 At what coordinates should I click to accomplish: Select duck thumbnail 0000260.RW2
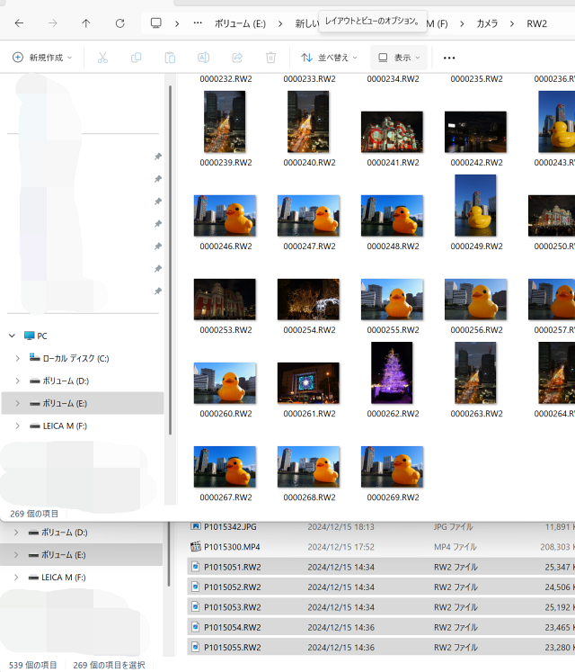pos(225,382)
